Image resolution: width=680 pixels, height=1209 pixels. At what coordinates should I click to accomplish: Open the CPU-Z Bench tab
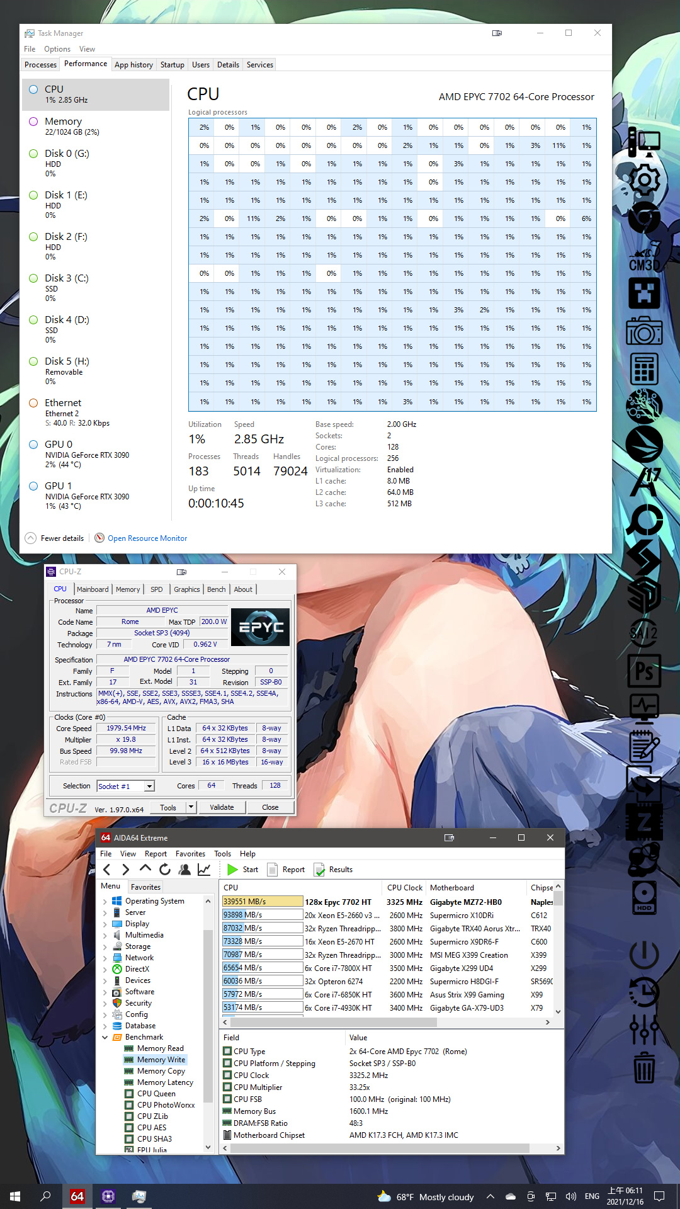tap(216, 589)
